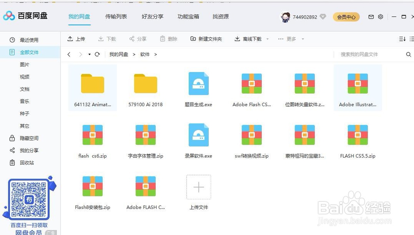Viewport: 414px width, 235px height.
Task: Select the Adobe FLASH C... archive
Action: coord(145,186)
